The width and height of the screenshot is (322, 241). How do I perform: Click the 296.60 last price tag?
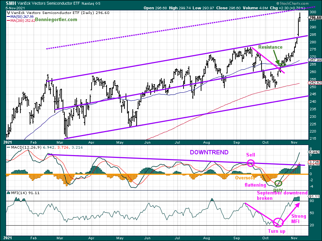coord(315,18)
